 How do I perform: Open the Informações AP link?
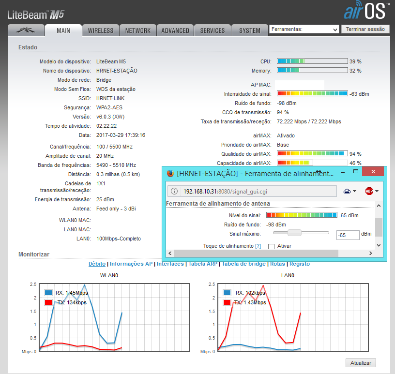coord(131,264)
